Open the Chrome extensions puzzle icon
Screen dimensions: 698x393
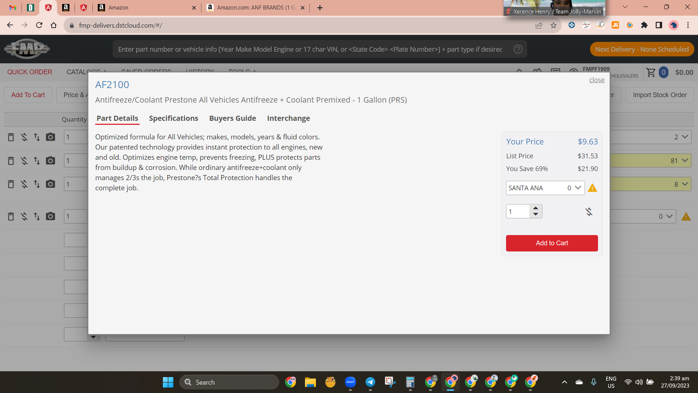[644, 25]
